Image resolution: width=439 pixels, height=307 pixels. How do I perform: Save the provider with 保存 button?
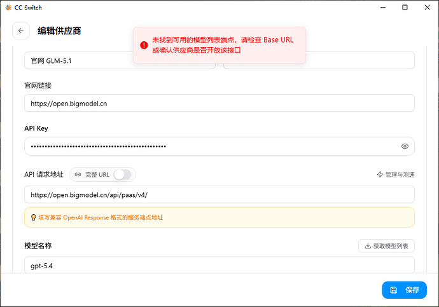[404, 290]
